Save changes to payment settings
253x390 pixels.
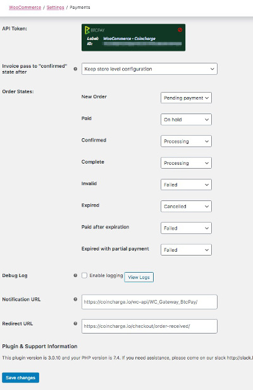(21, 377)
